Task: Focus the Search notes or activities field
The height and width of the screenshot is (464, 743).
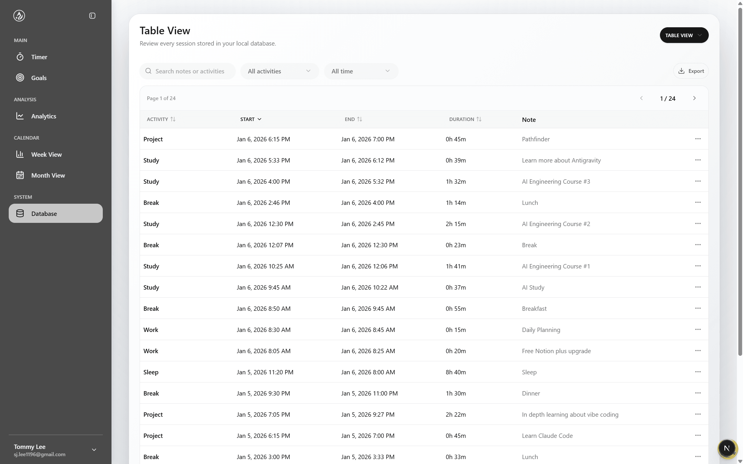Action: coord(190,71)
